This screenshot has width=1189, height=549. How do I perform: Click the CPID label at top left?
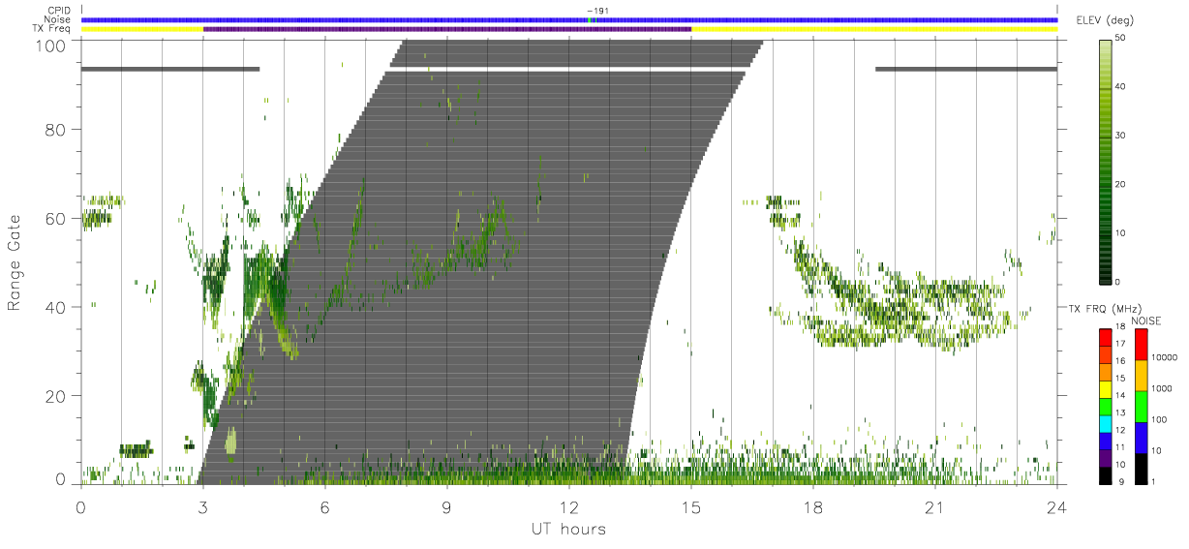(59, 11)
